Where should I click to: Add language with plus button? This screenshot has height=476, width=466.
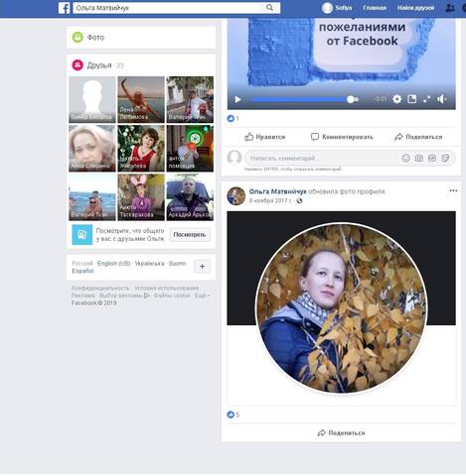(x=202, y=267)
